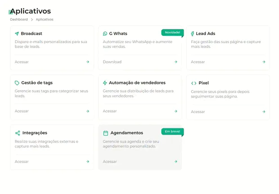This screenshot has width=279, height=194.
Task: Go to Dashboard via breadcrumb
Action: click(x=19, y=19)
